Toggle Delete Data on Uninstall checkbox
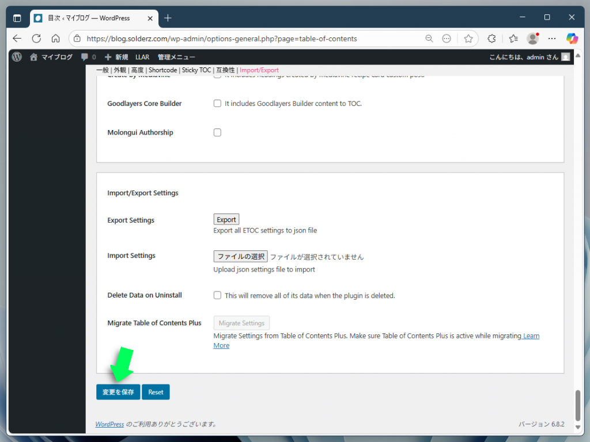 pos(217,295)
